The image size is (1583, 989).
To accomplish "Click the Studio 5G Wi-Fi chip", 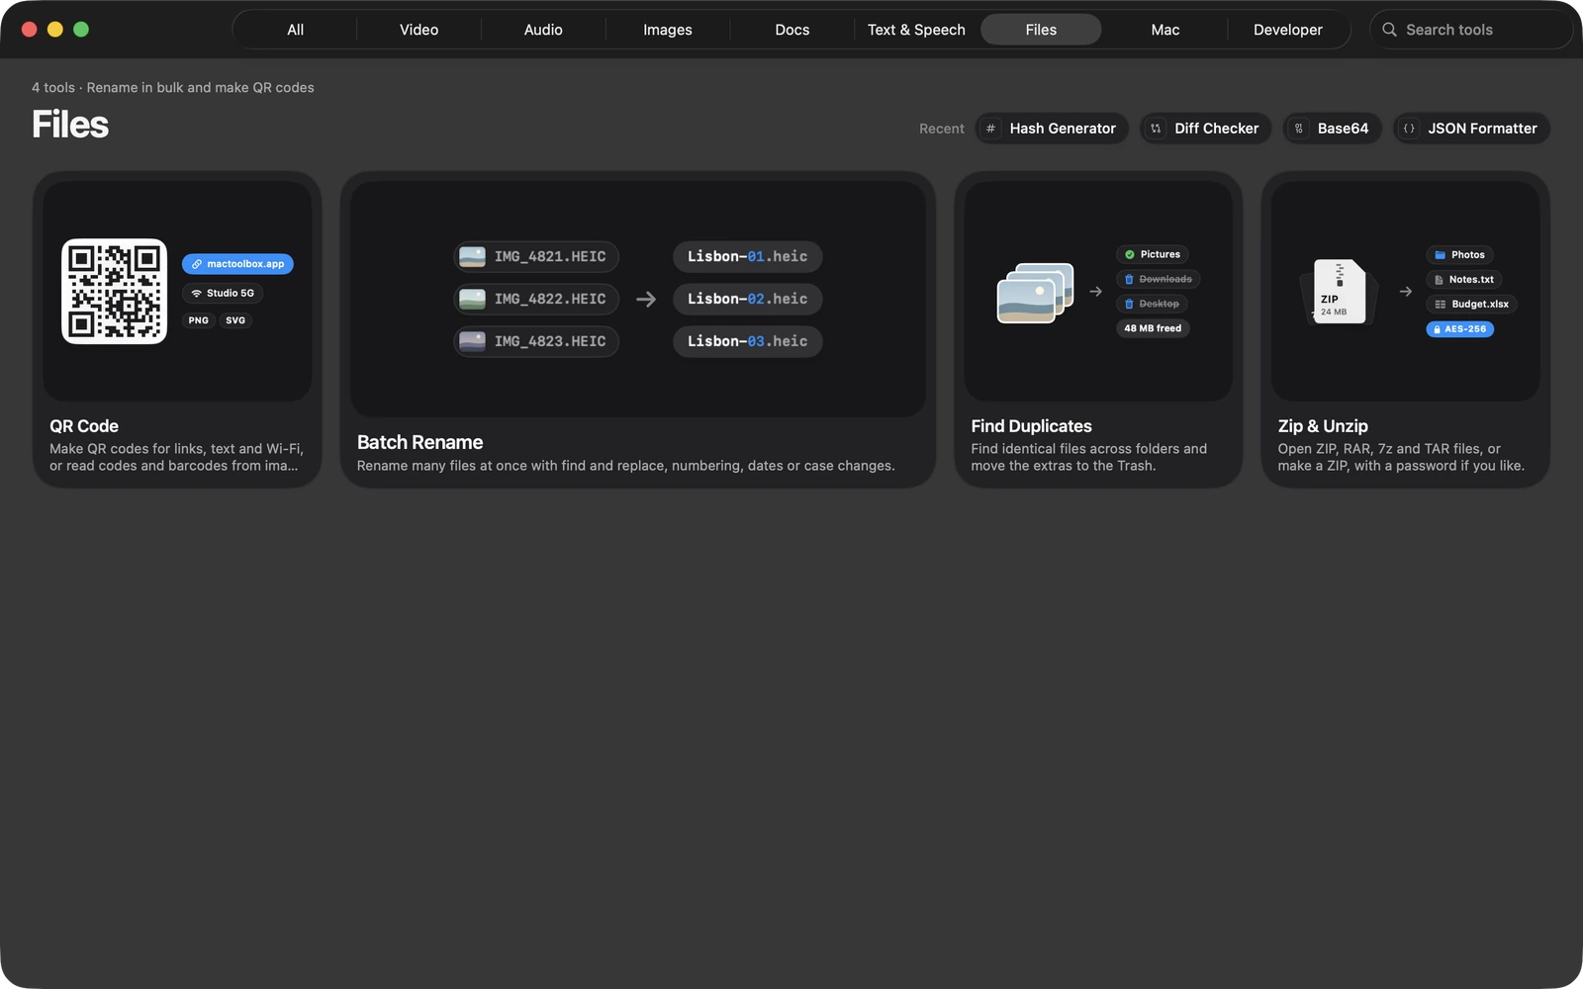I will coord(223,293).
